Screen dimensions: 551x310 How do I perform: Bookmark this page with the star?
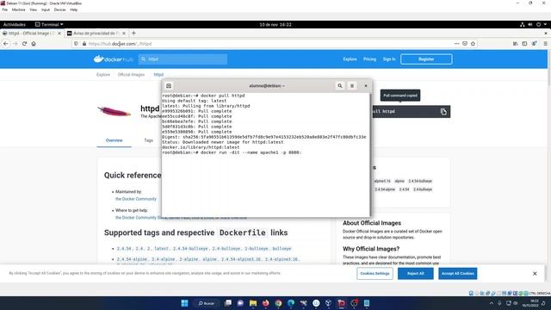(x=473, y=44)
